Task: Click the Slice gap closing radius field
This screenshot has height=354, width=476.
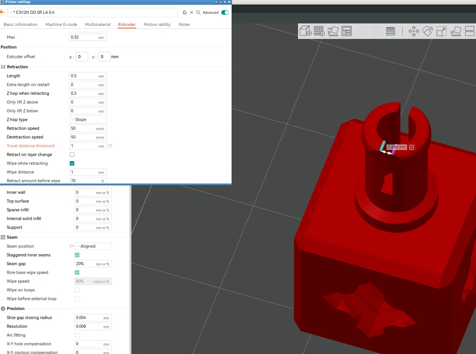Action: [x=93, y=318]
